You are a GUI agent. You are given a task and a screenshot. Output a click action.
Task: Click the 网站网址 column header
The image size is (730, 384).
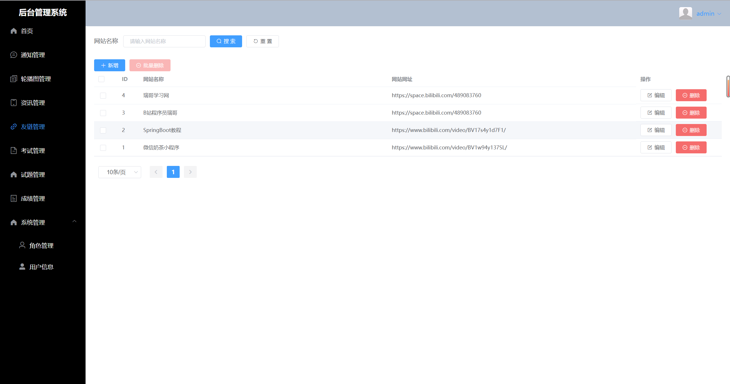pos(402,79)
